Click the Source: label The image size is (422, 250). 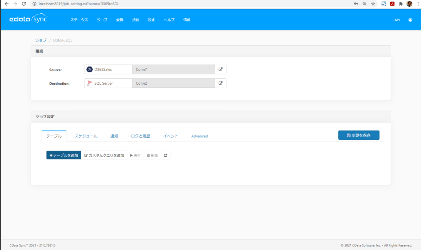[x=55, y=70]
